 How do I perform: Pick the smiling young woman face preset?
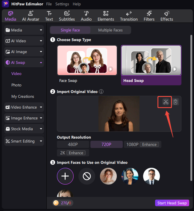[x=108, y=176]
